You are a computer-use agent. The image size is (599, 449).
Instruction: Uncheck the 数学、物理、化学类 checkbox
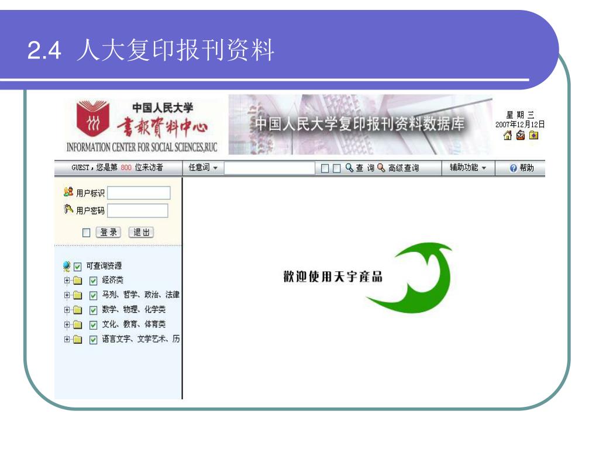click(x=93, y=310)
